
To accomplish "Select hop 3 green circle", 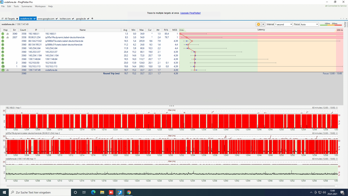I will click(3, 41).
